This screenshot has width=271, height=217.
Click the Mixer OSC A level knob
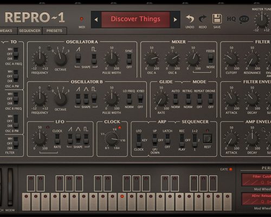coord(152,59)
